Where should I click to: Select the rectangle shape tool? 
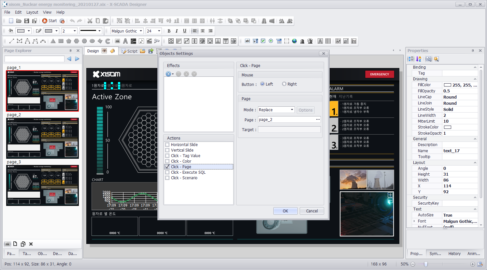pos(61,41)
